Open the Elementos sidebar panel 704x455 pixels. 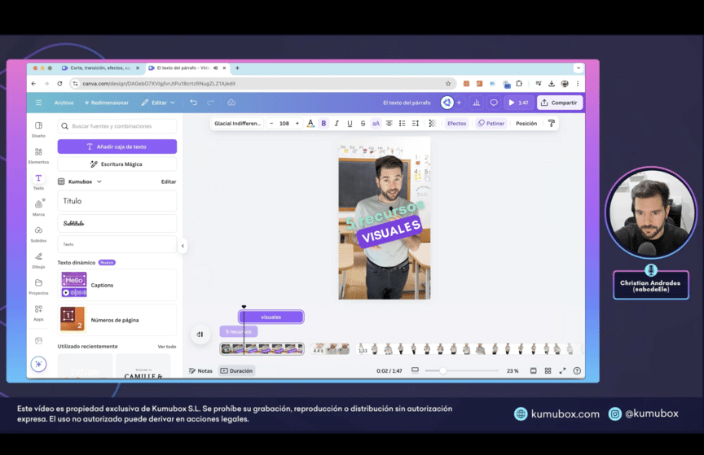38,155
